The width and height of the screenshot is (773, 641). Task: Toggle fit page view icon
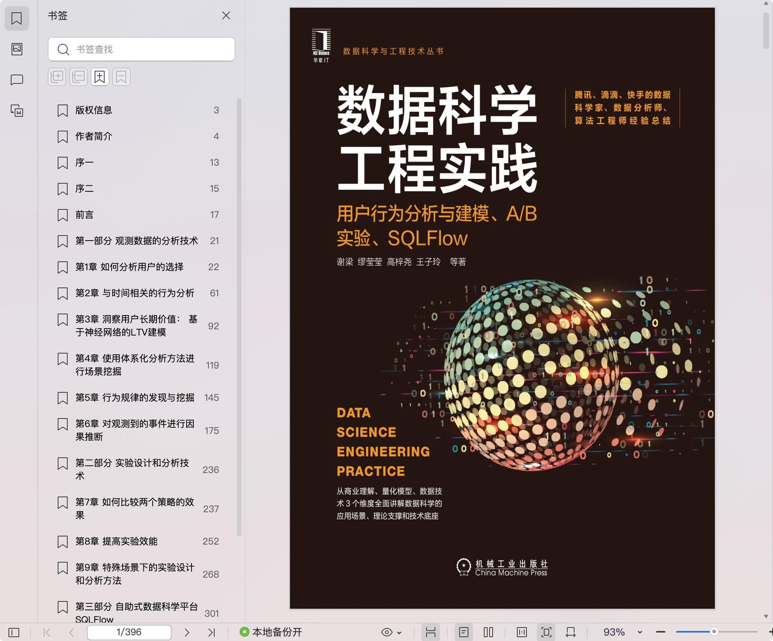(x=546, y=632)
